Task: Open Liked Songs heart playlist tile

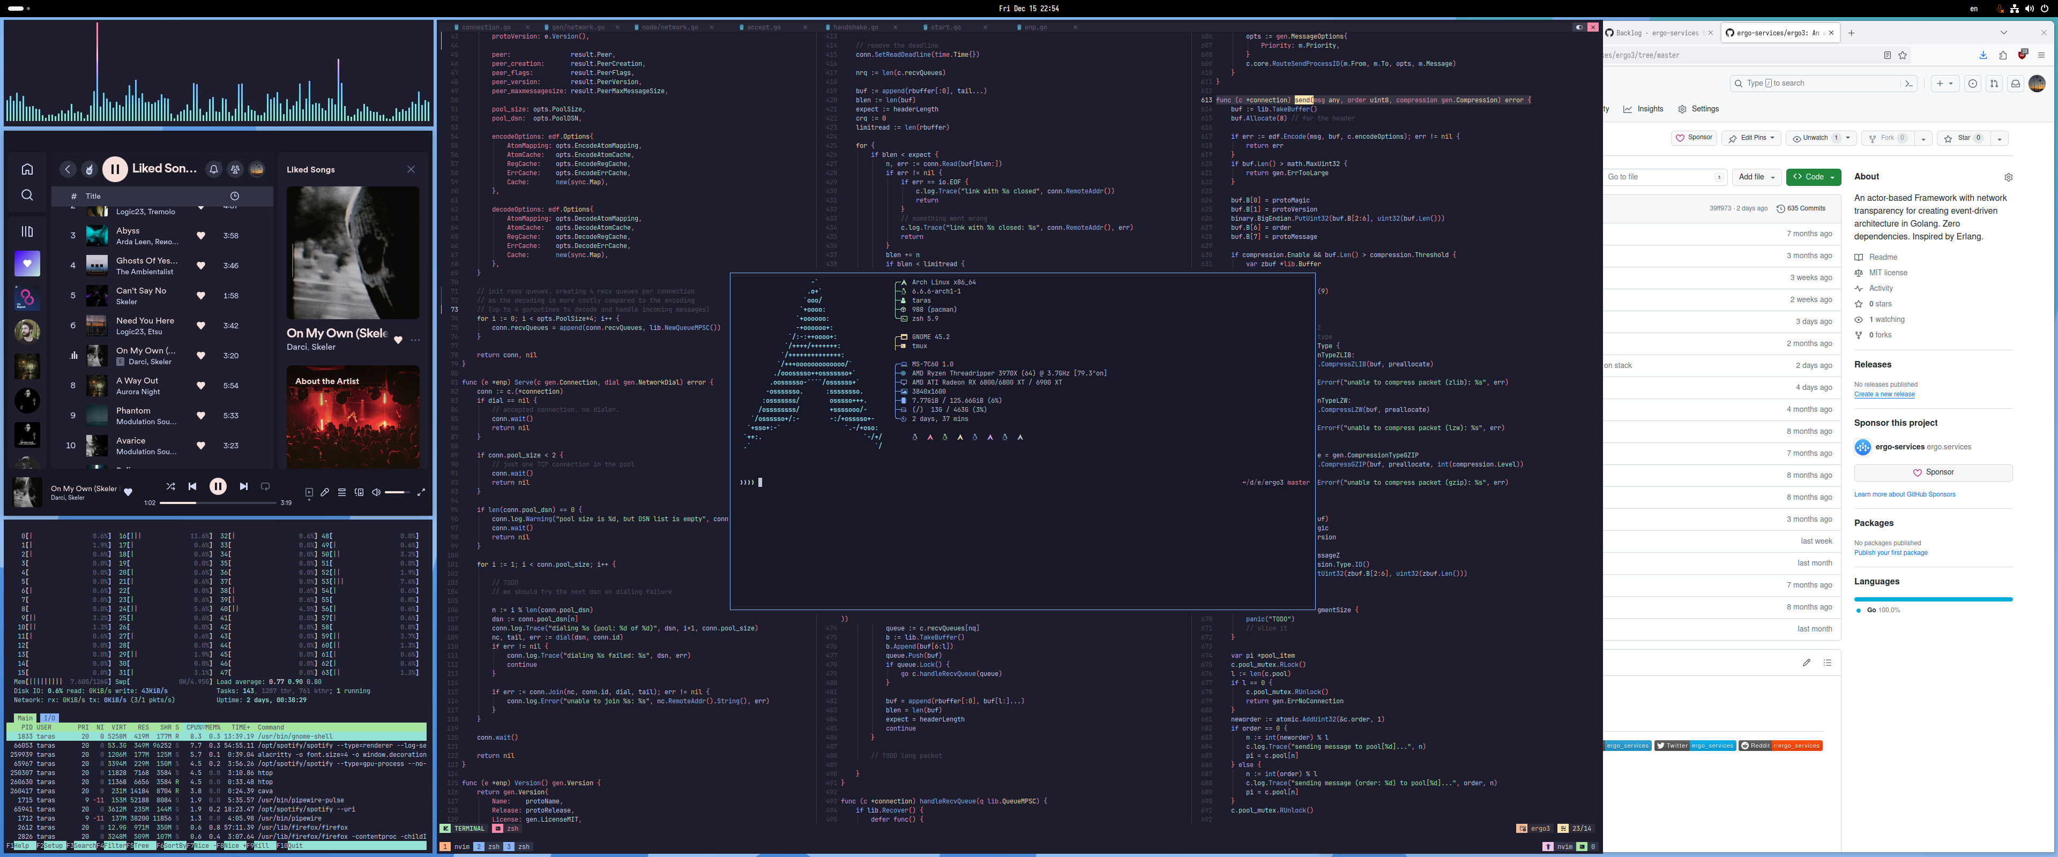Action: point(27,264)
